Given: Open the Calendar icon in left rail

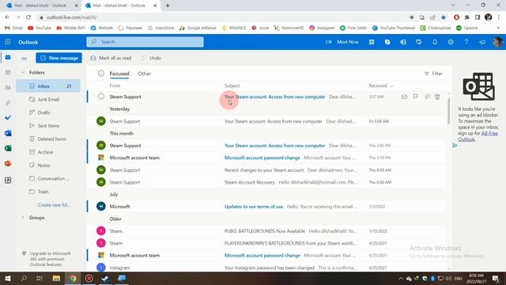Looking at the screenshot, I should 8,73.
